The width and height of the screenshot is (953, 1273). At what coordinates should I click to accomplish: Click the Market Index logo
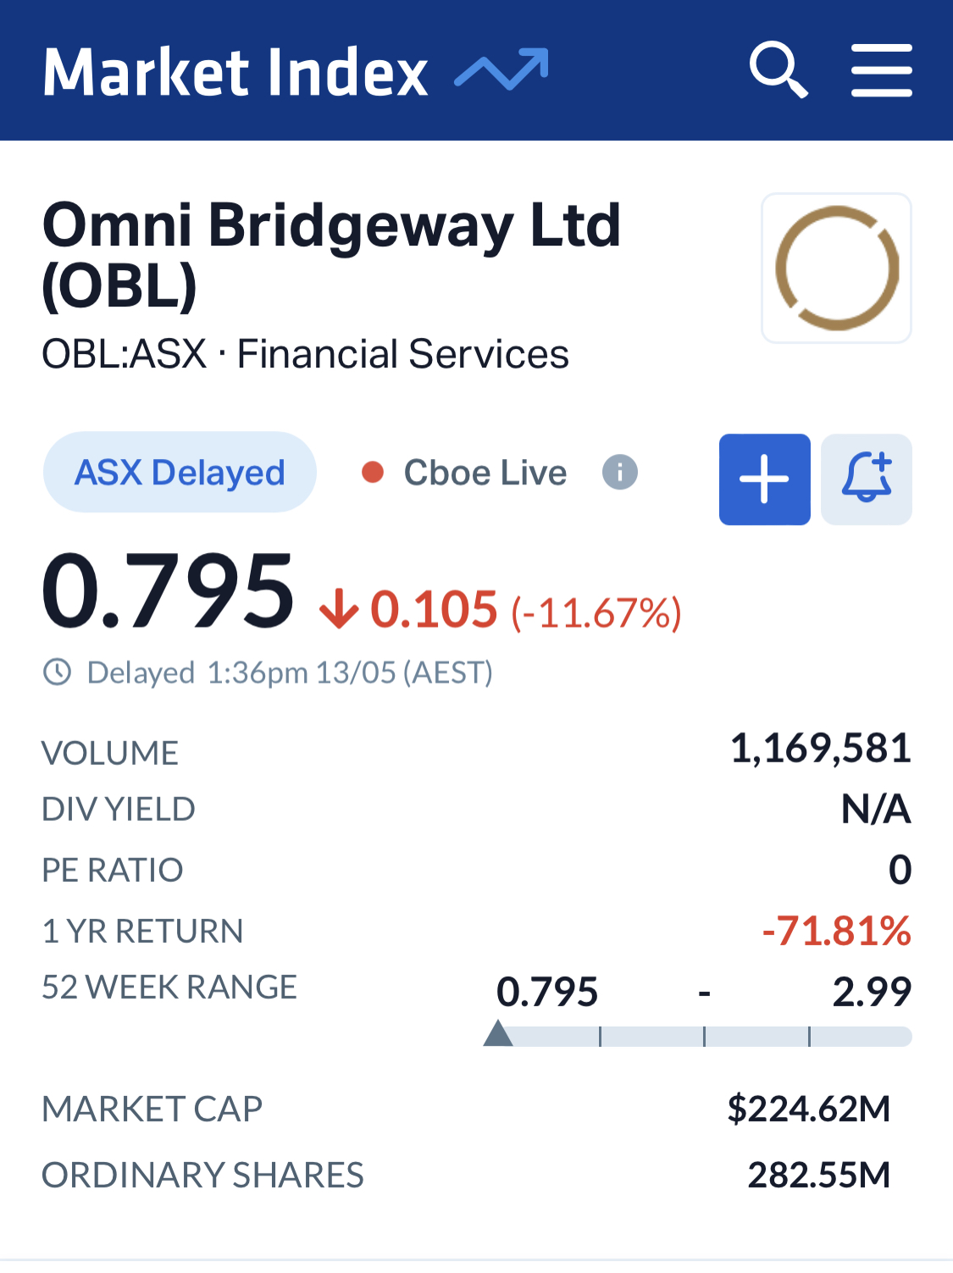coord(235,72)
